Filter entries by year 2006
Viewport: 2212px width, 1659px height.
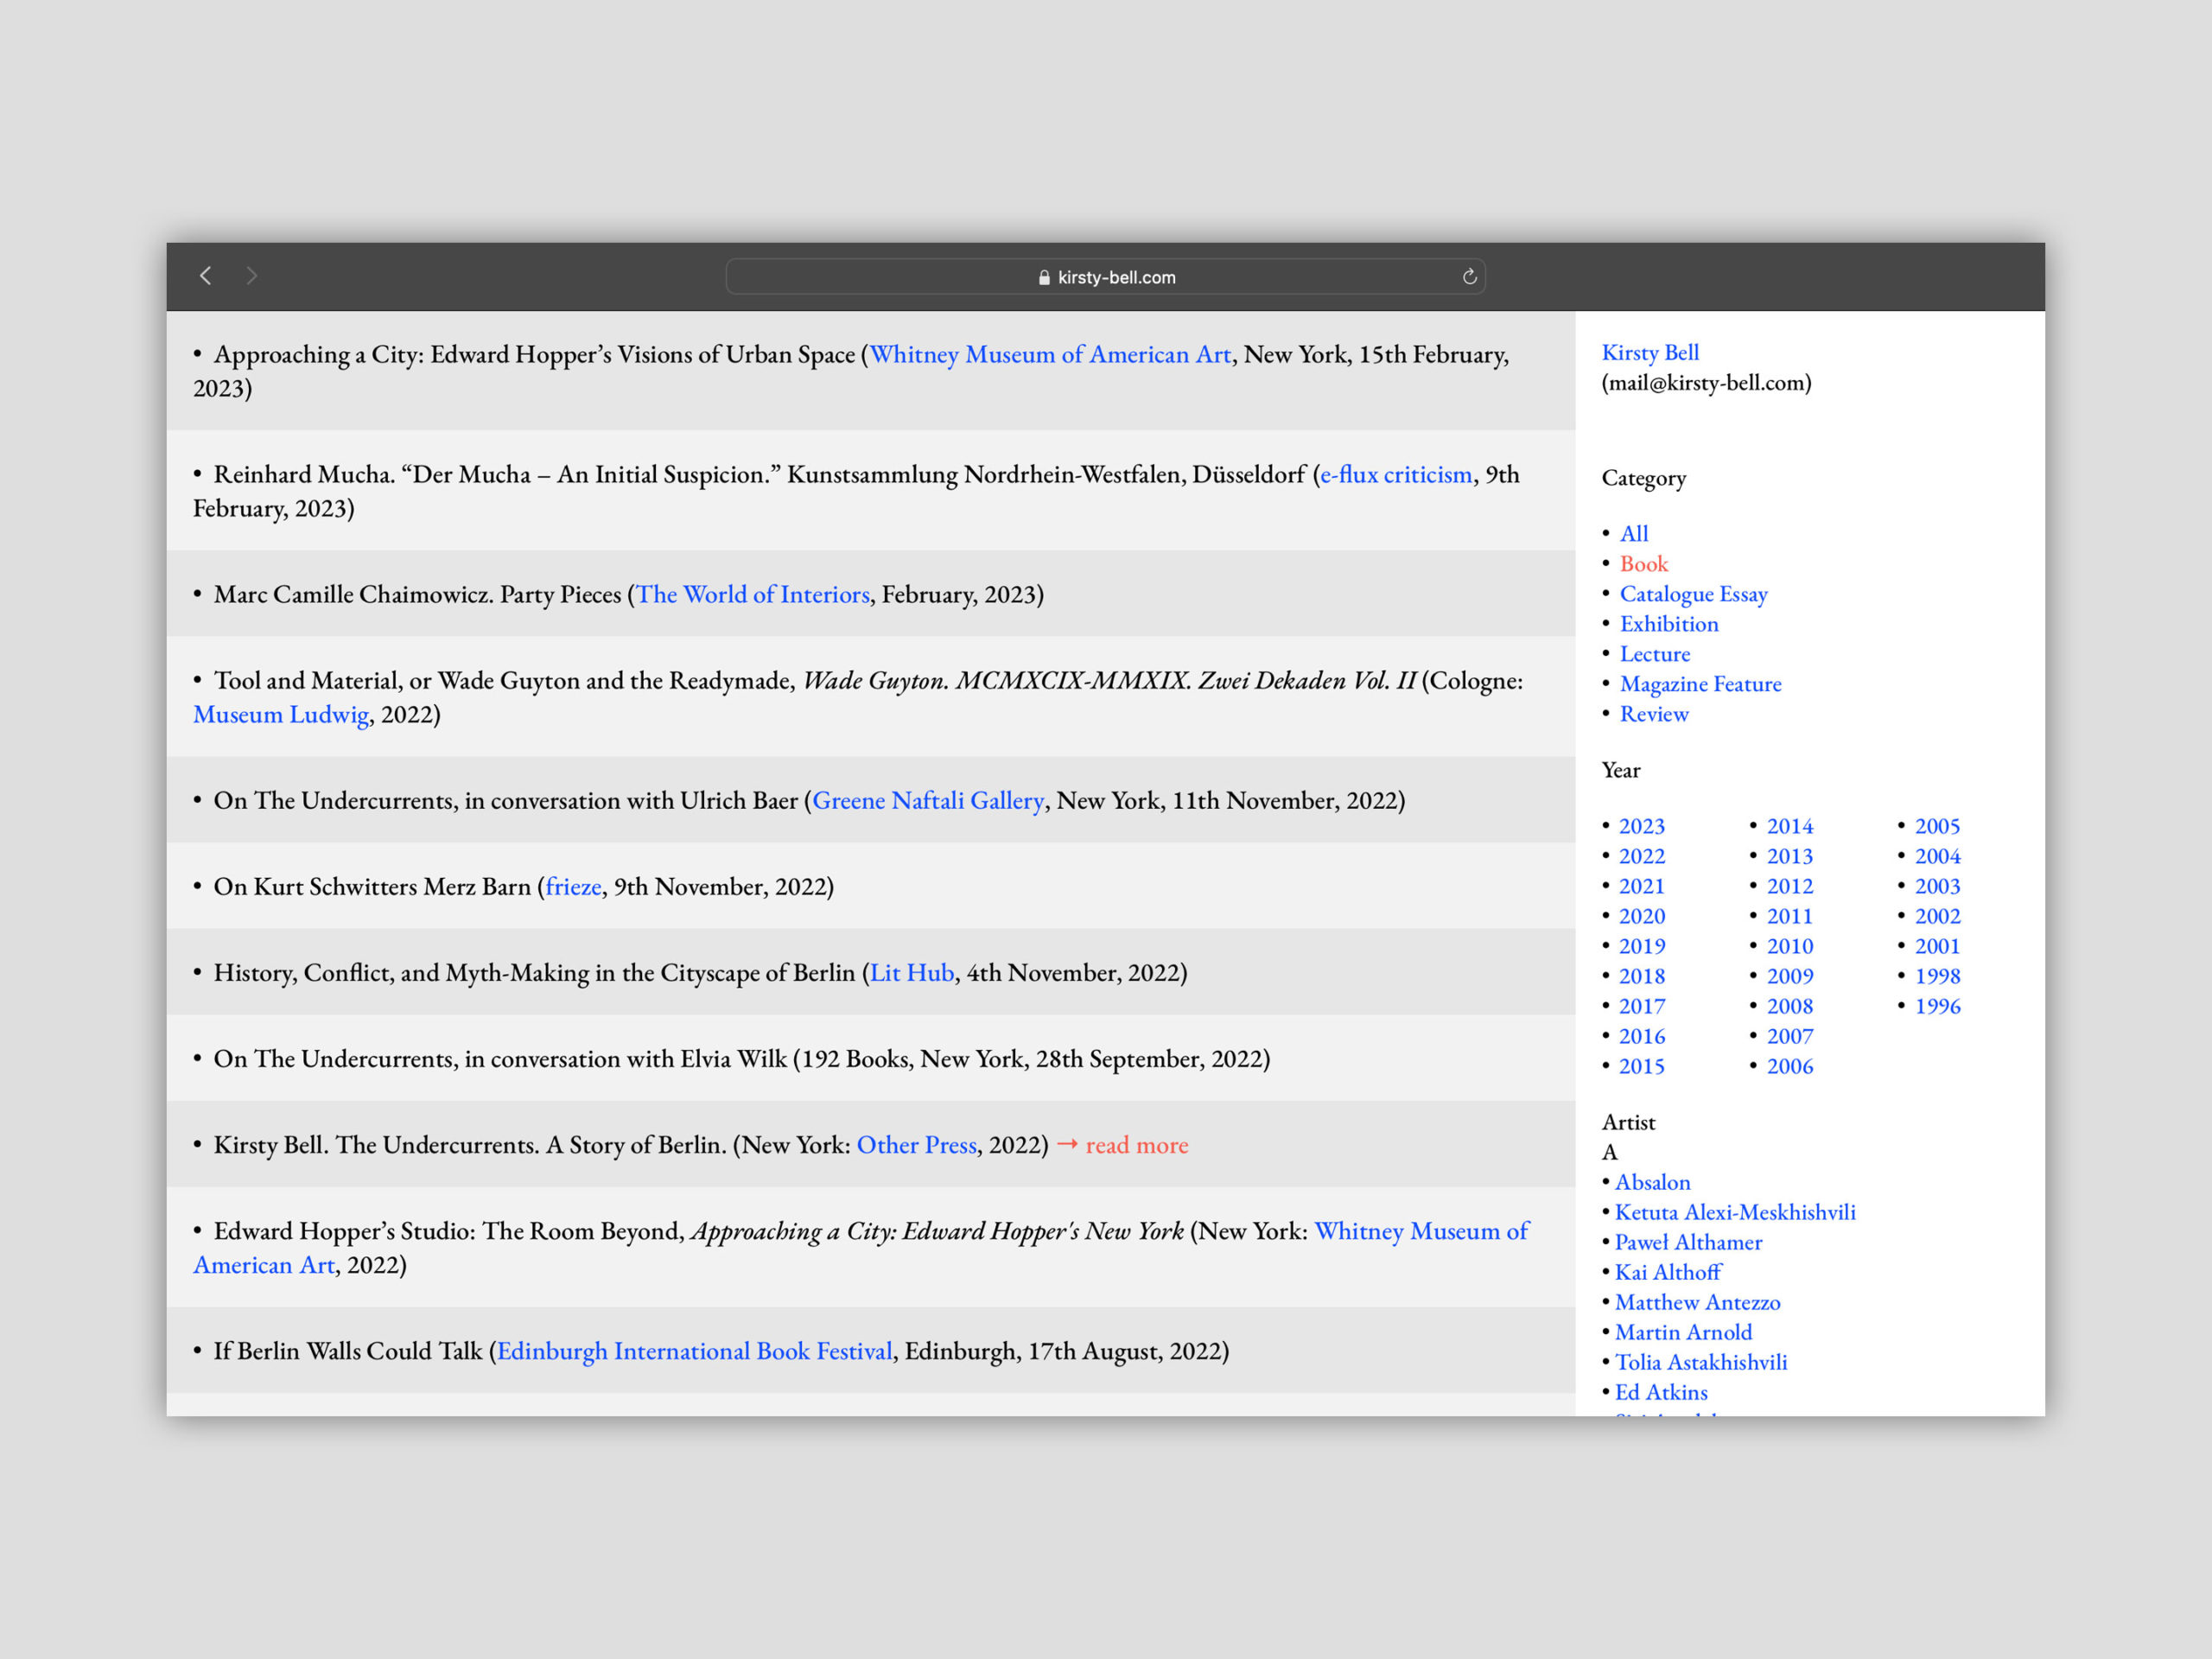pos(1790,1066)
